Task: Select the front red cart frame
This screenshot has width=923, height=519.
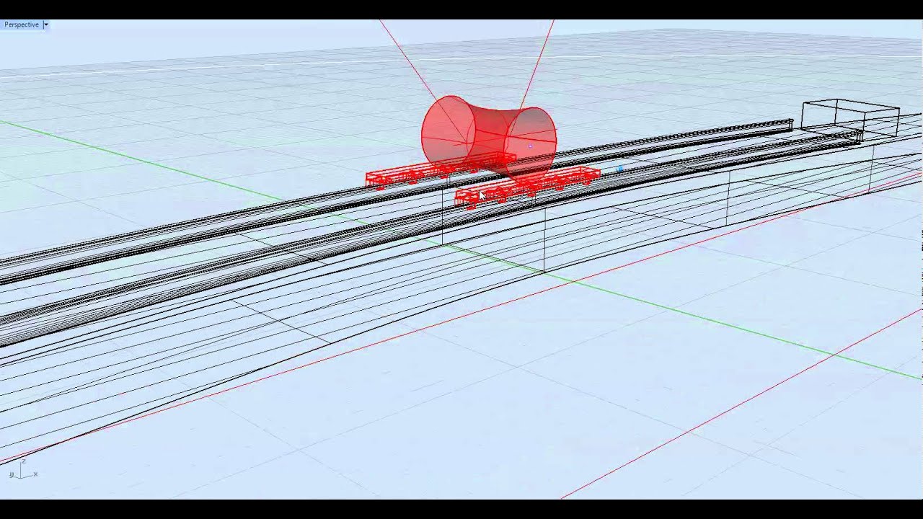Action: point(527,187)
